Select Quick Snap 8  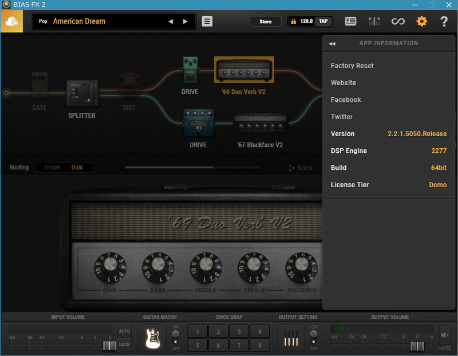pos(260,345)
